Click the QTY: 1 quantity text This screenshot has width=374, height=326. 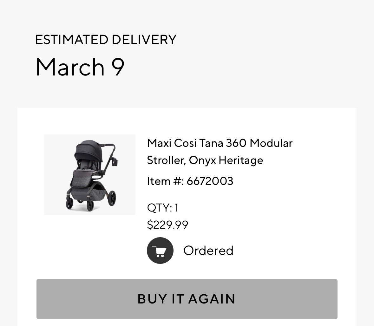(x=163, y=208)
